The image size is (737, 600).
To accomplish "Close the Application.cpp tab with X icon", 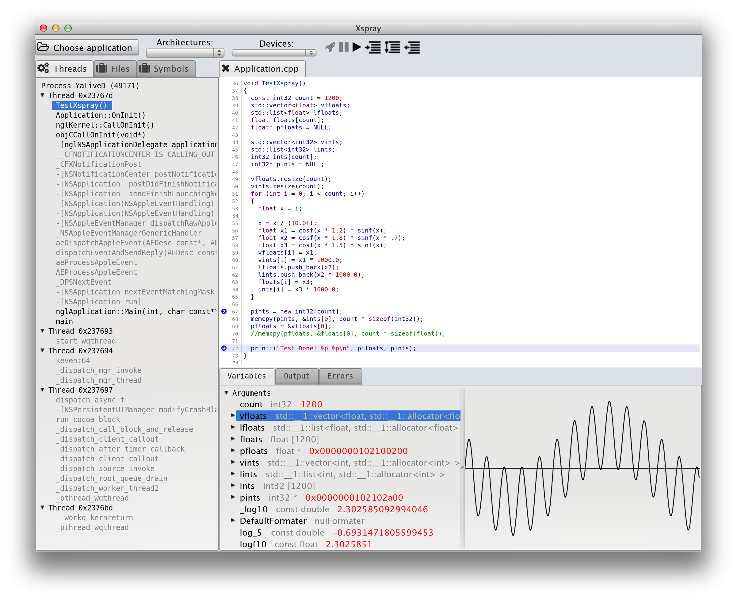I will point(226,68).
